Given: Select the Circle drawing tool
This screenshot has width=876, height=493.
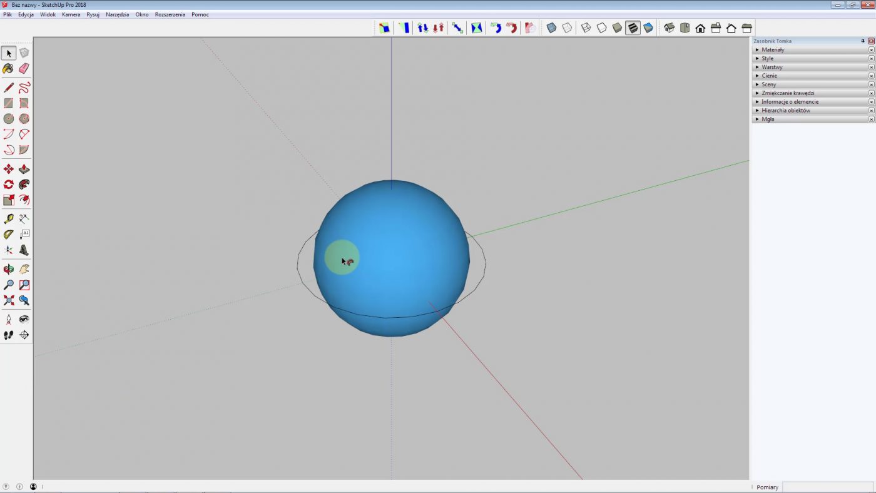Looking at the screenshot, I should pyautogui.click(x=8, y=118).
